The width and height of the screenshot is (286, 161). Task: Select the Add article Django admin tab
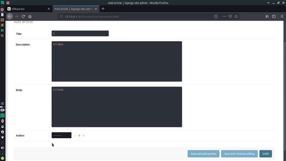(76, 9)
